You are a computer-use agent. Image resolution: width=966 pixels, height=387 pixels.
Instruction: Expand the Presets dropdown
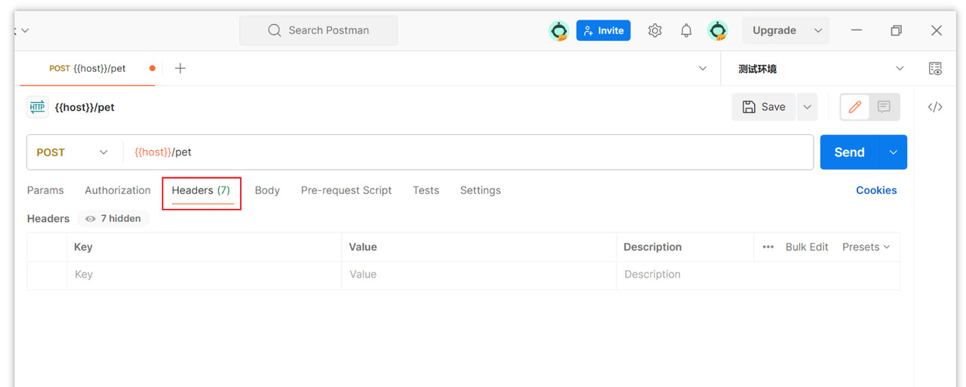866,247
